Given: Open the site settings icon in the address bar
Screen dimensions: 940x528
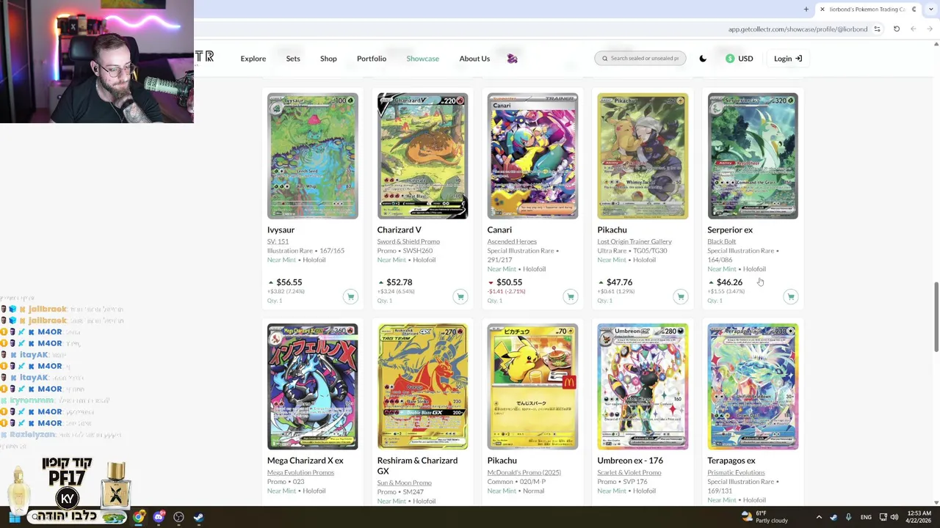Looking at the screenshot, I should (877, 29).
